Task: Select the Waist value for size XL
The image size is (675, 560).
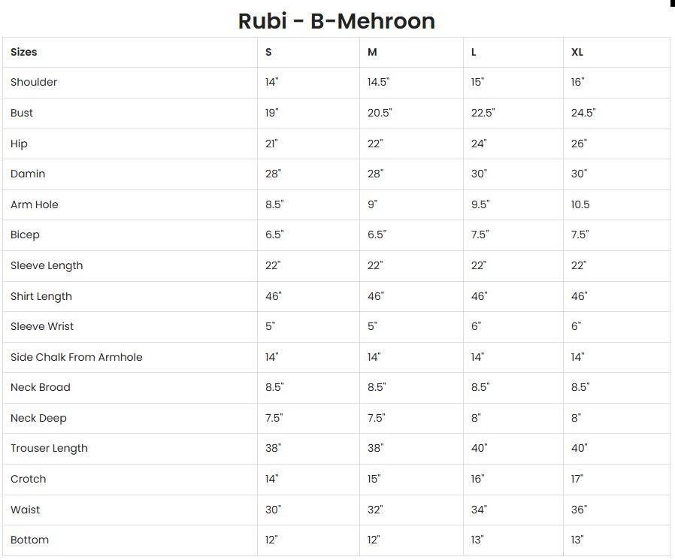Action: (x=579, y=510)
